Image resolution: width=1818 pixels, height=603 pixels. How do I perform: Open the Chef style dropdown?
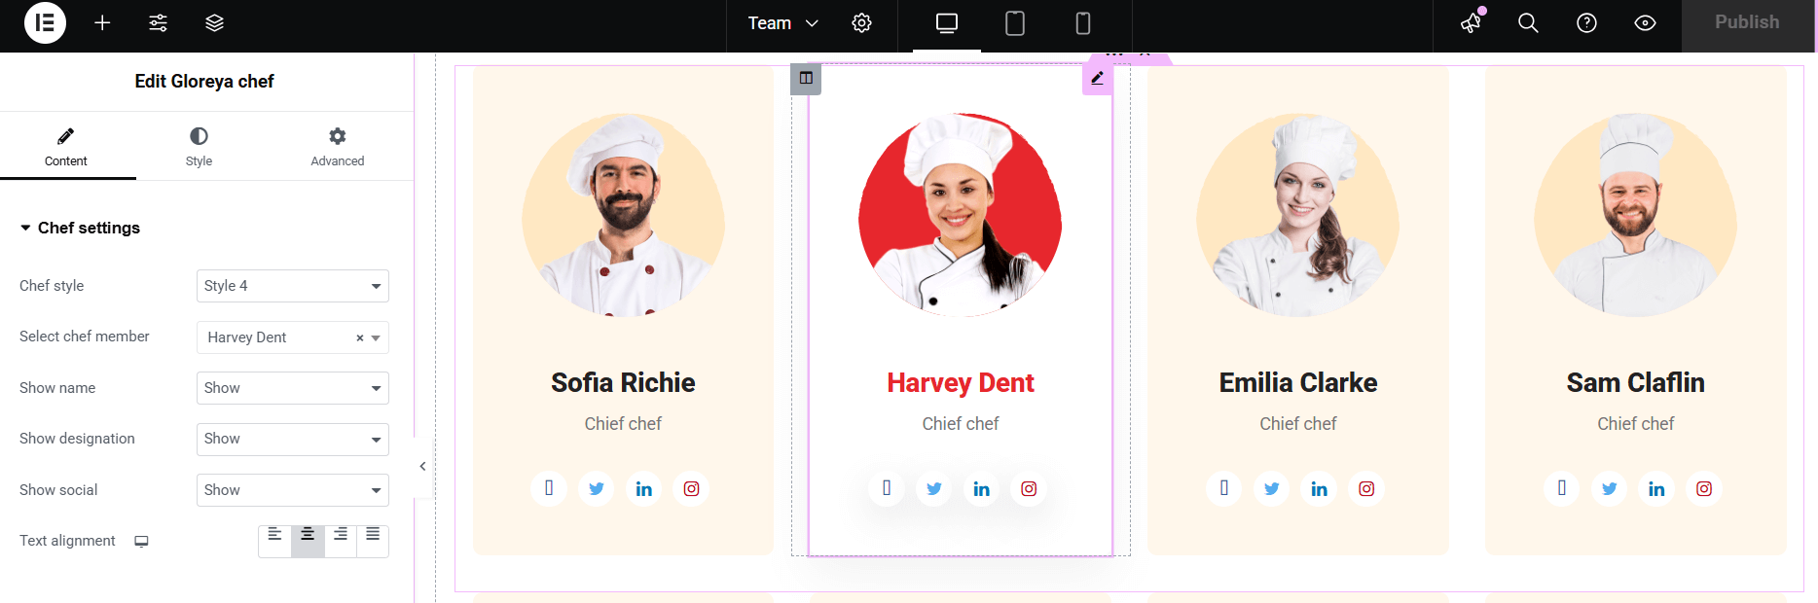[x=293, y=286]
